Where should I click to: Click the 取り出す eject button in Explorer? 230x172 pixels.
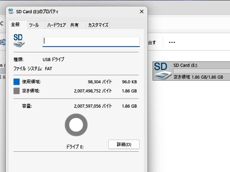152,42
